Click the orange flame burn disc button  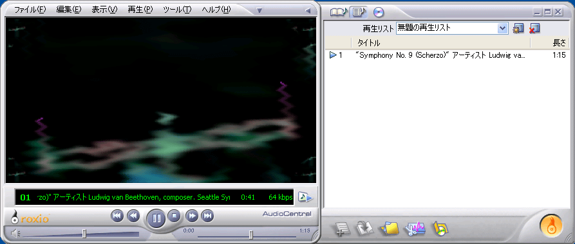[x=551, y=225]
